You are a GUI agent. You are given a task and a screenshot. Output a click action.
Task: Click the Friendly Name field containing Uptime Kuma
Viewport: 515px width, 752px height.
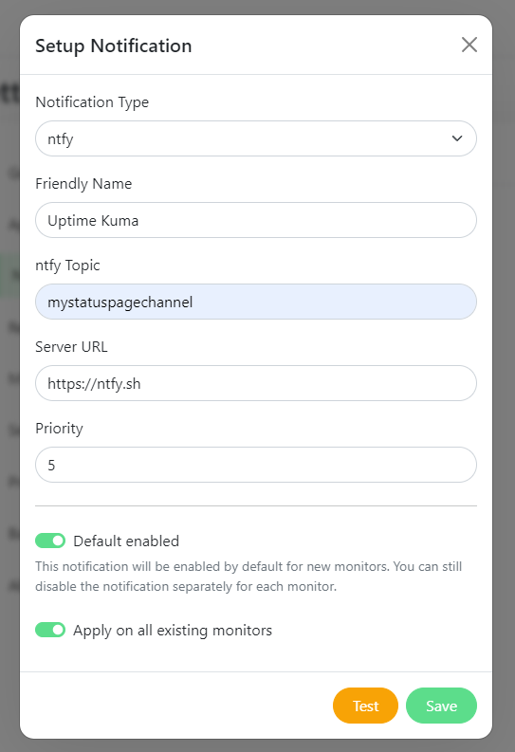click(x=255, y=220)
